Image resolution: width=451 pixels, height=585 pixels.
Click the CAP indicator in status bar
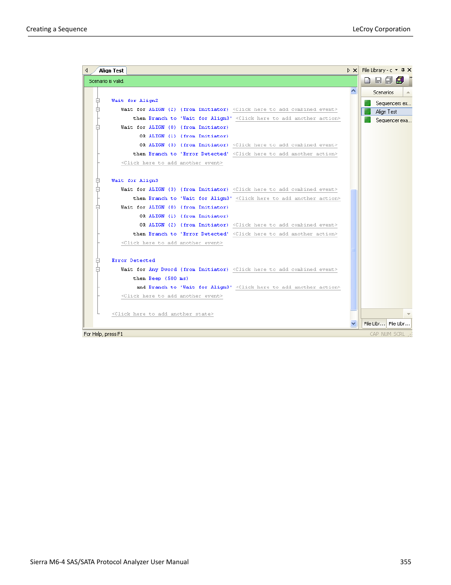point(374,334)
